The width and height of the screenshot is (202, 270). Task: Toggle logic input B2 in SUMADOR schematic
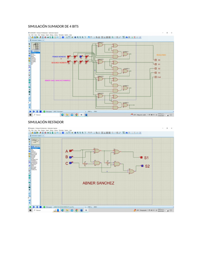(x=75, y=61)
